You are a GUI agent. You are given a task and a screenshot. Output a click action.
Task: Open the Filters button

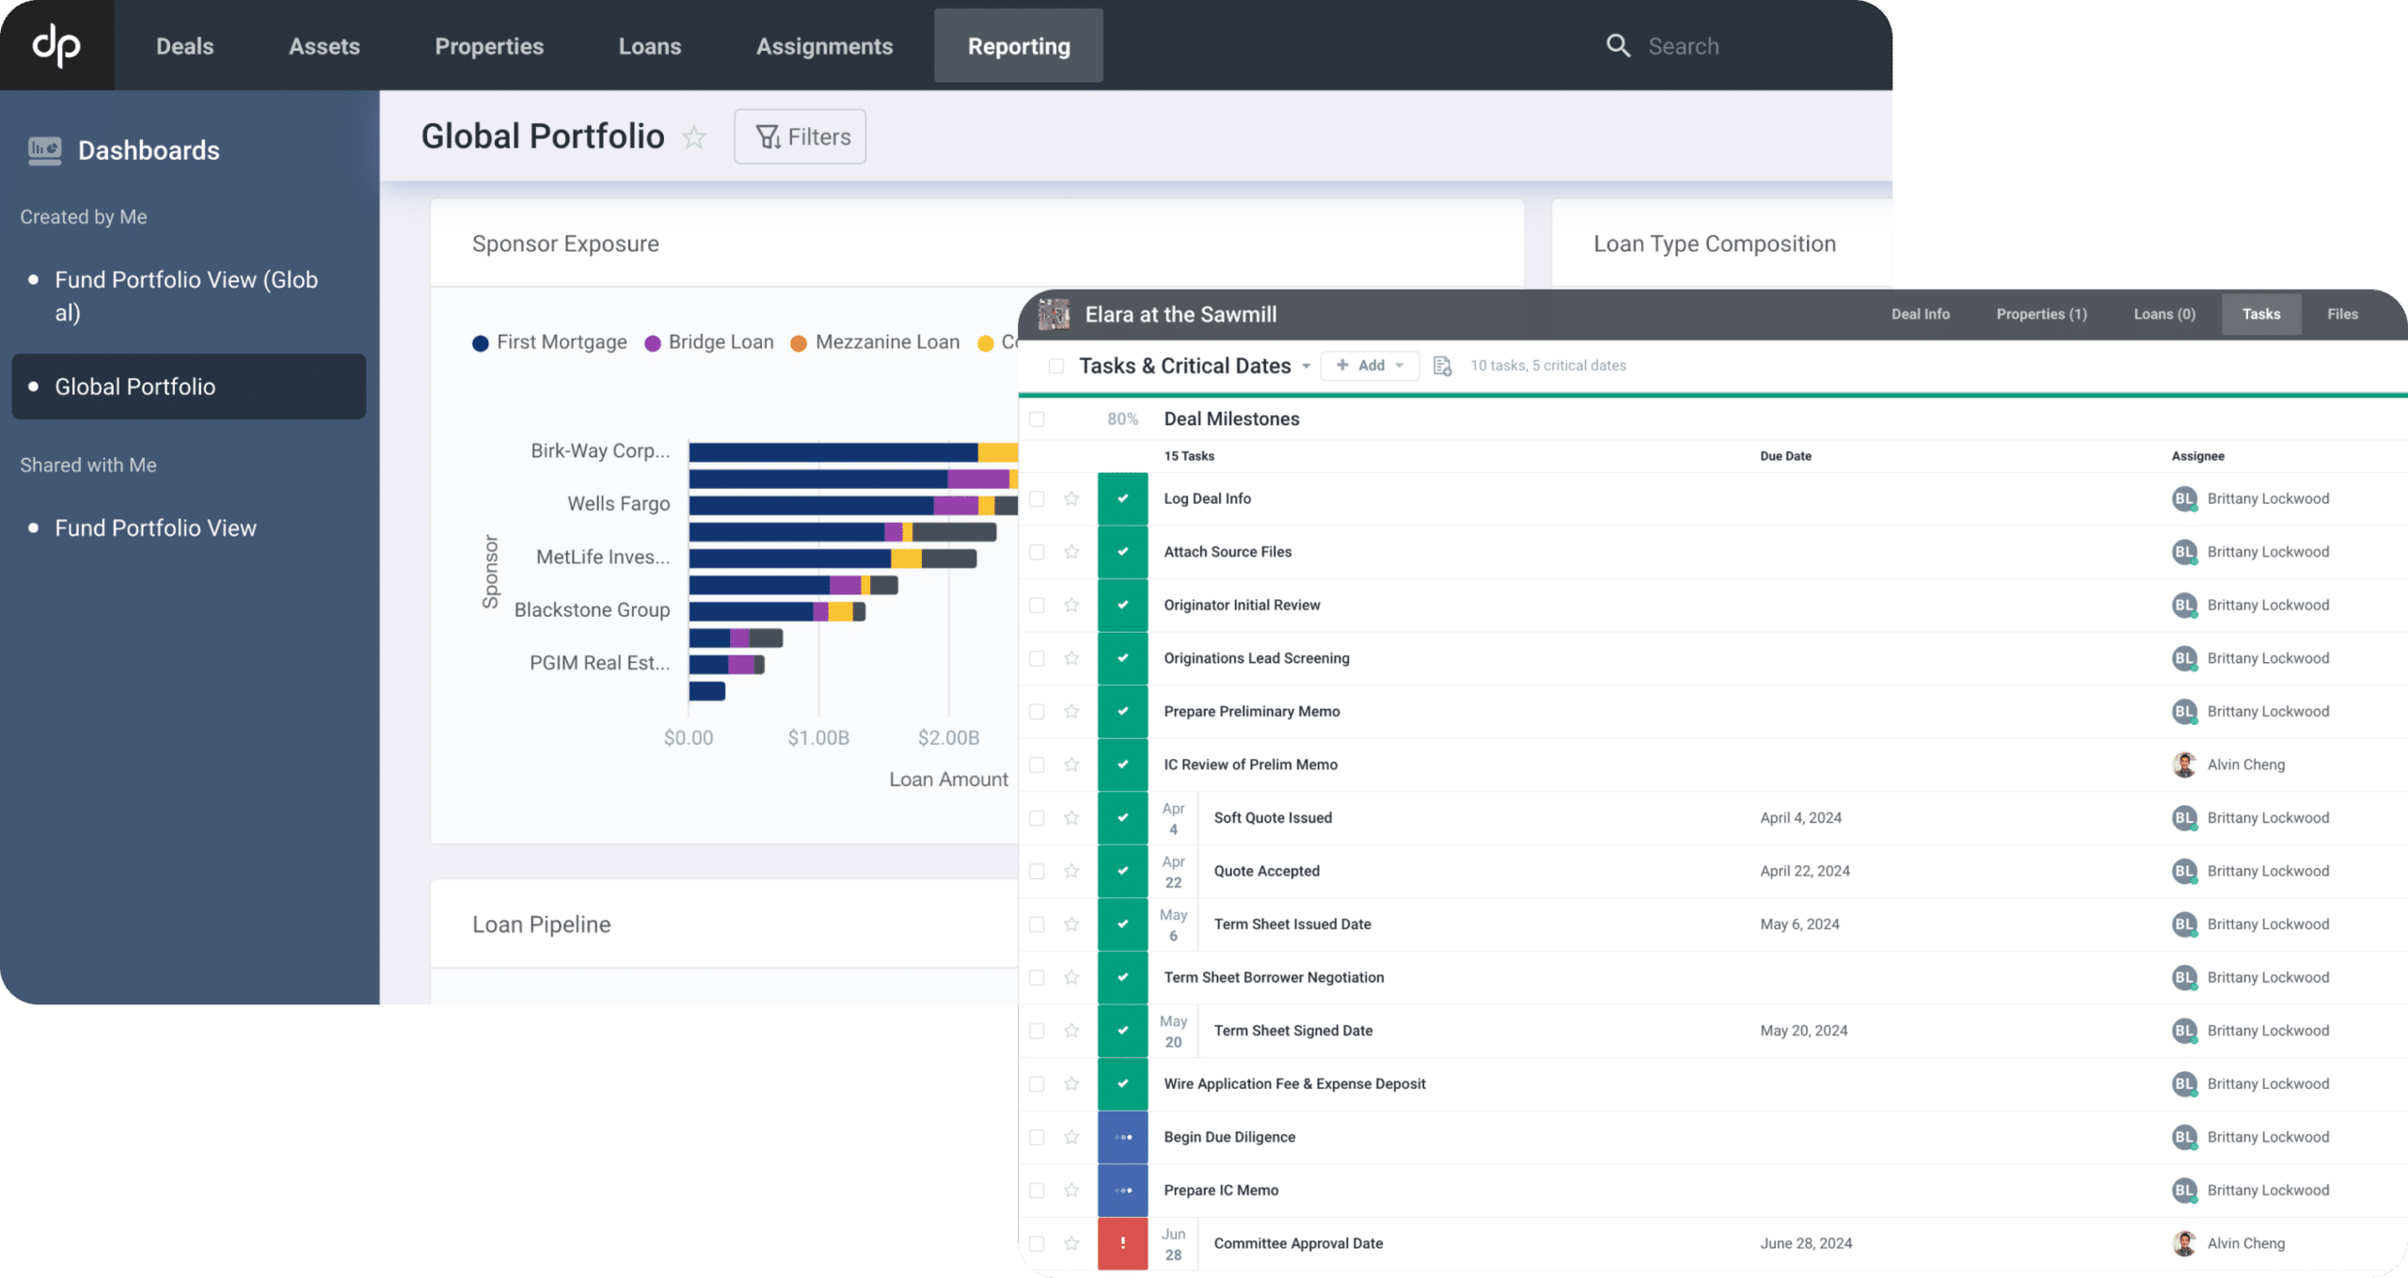[800, 137]
